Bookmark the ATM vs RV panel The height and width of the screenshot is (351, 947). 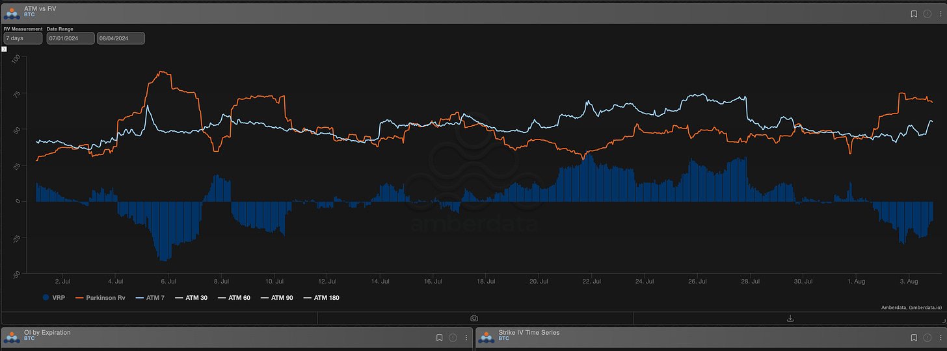coord(914,13)
